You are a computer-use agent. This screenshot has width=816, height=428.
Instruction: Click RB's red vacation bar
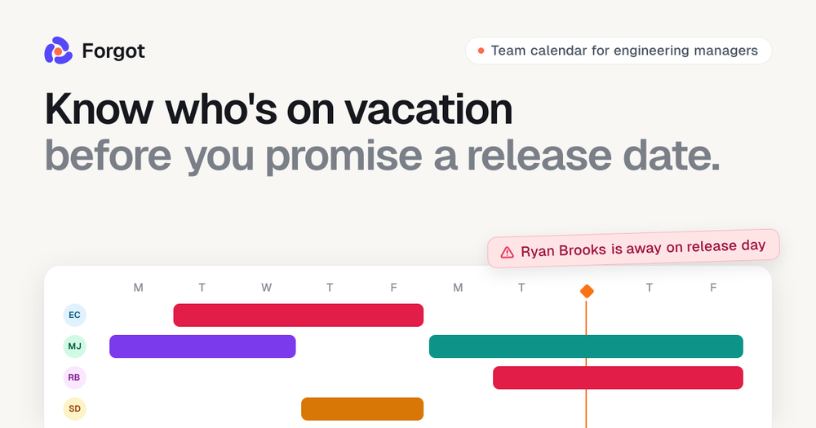[x=618, y=377]
